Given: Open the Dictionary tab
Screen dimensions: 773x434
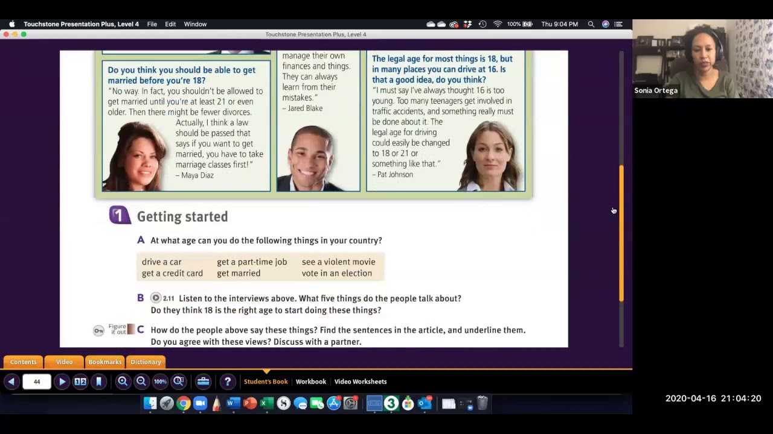Looking at the screenshot, I should [146, 362].
